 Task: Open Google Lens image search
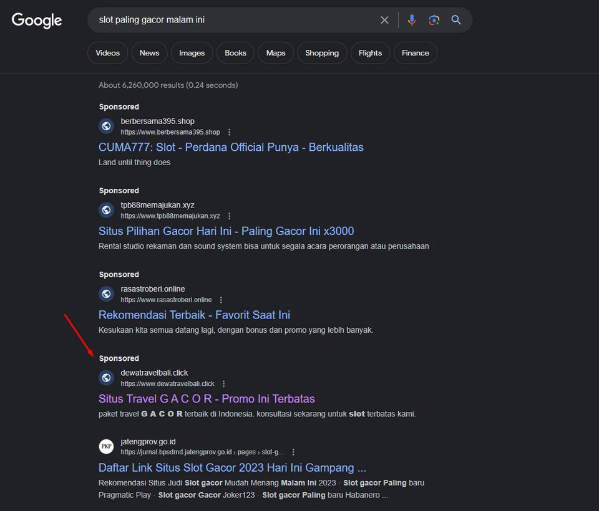click(434, 20)
